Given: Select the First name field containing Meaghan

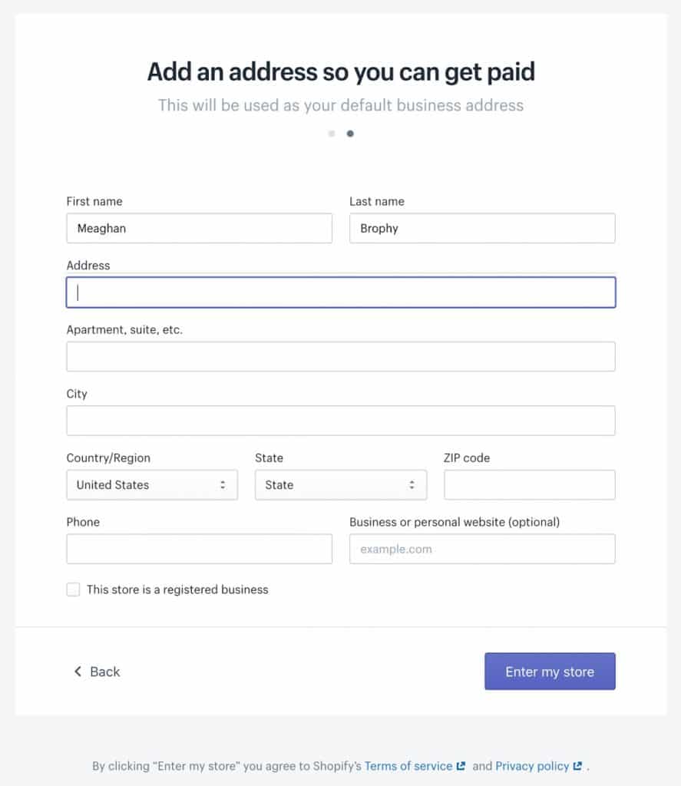Looking at the screenshot, I should (199, 228).
